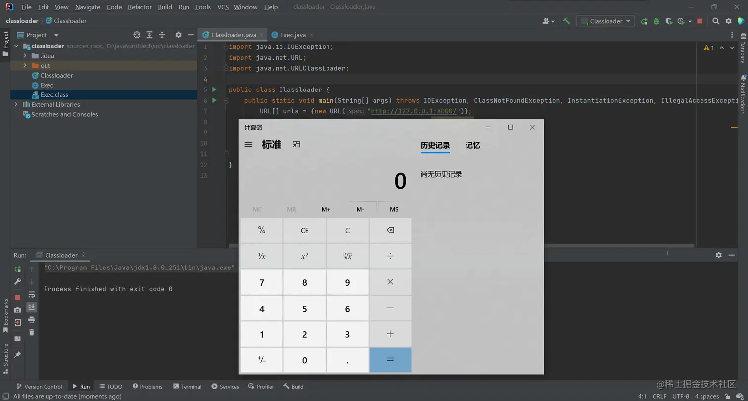
Task: Switch to calculator 记忆 tab
Action: coord(472,145)
